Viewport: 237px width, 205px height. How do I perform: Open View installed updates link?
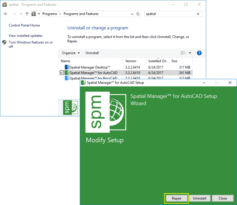point(25,36)
